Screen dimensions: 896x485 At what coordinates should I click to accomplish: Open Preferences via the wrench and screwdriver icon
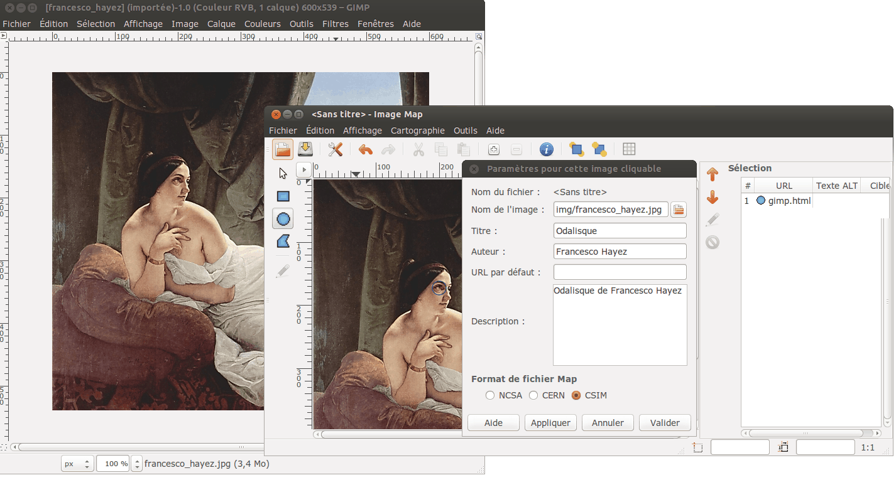point(336,149)
